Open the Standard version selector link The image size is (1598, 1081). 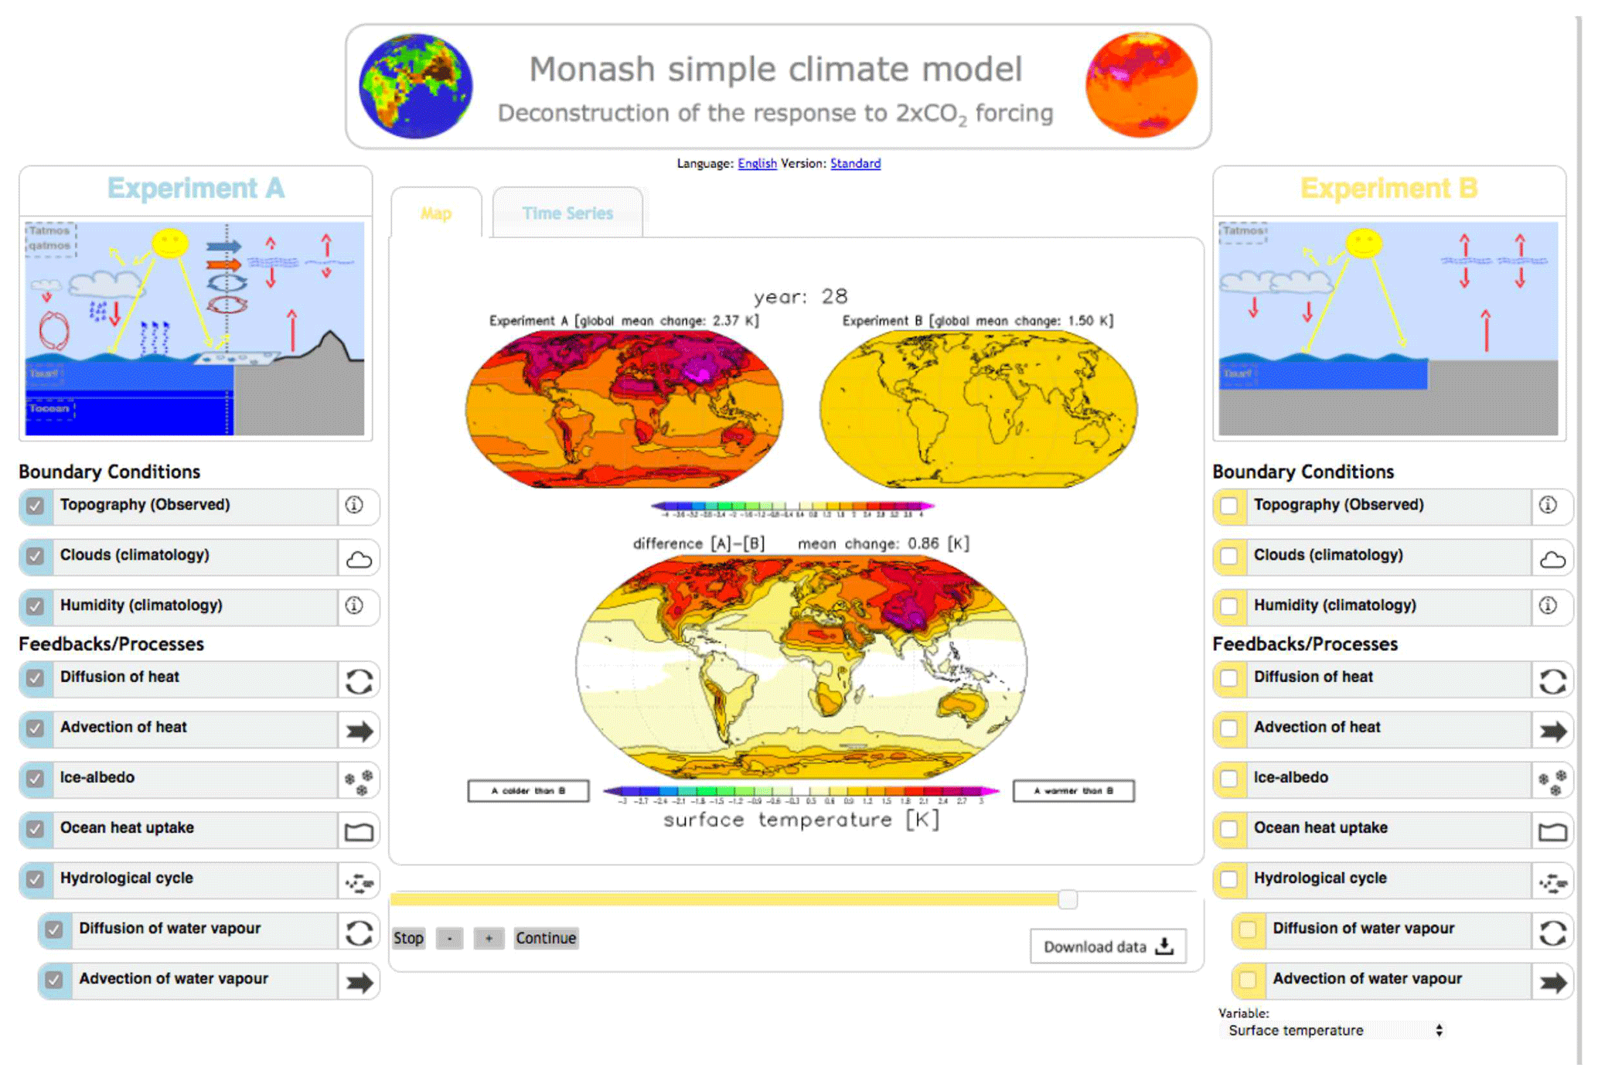click(855, 163)
